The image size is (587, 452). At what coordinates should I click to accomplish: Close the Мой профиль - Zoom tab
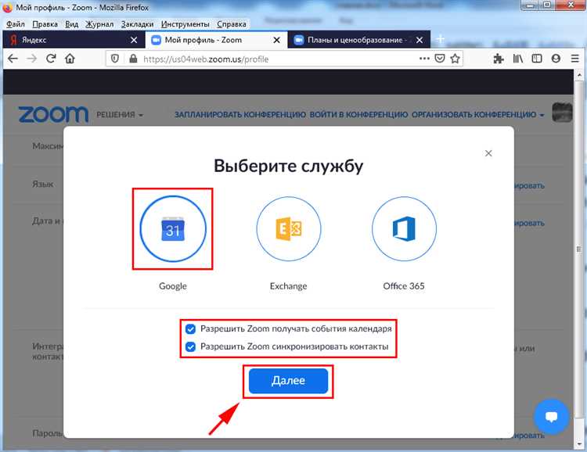pyautogui.click(x=276, y=40)
